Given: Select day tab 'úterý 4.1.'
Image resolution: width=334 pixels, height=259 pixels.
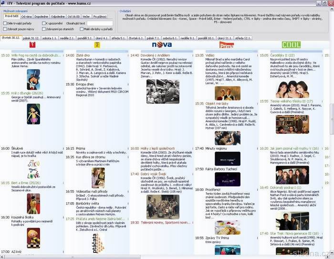Looking at the screenshot, I should [102, 38].
